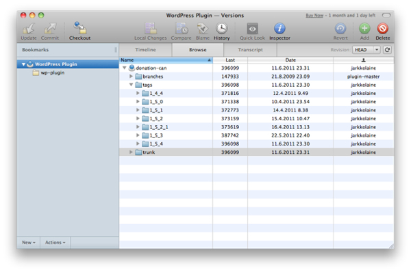Click date 21.8.2009 23.09
Image resolution: width=411 pixels, height=272 pixels.
point(290,77)
